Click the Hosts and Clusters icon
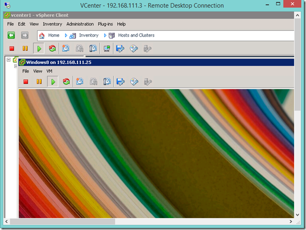This screenshot has height=230, width=306. [112, 36]
